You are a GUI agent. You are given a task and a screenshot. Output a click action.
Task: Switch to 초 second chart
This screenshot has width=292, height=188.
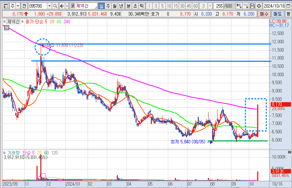tap(135, 6)
